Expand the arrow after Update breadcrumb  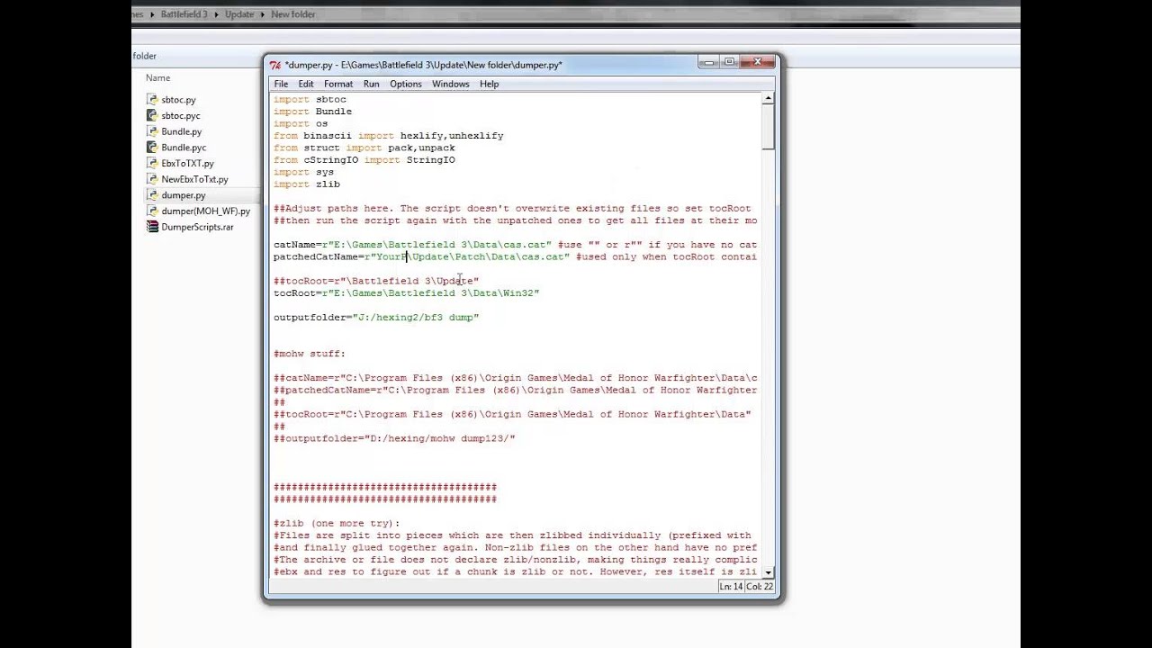pos(263,14)
